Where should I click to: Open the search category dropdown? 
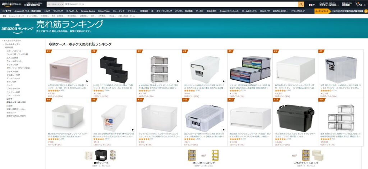tap(55, 4)
